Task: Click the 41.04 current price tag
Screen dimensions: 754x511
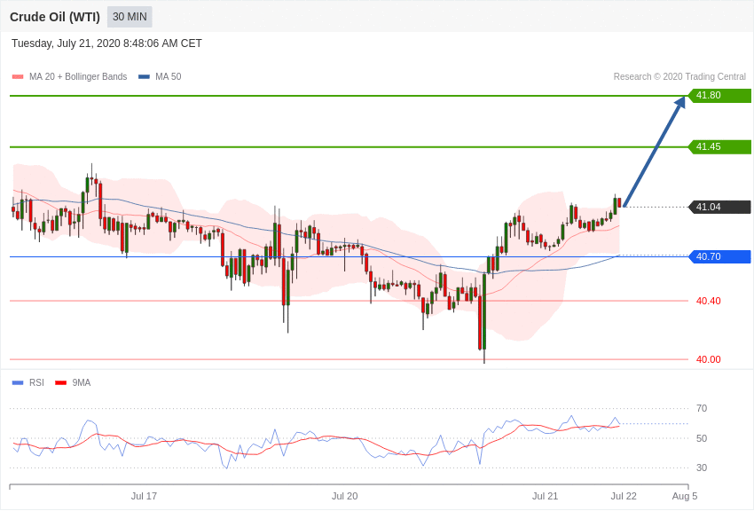Action: point(719,208)
